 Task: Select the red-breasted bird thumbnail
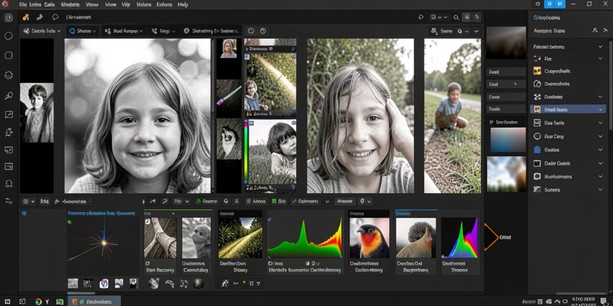tap(369, 238)
